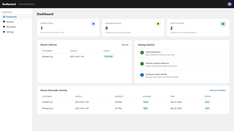The height and width of the screenshot is (131, 234).
Task: Click Michael Eury in the Air Filter row
Action: [48, 108]
